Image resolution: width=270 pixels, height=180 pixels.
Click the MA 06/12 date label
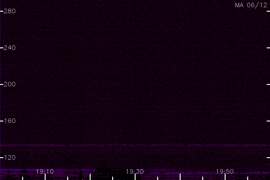pos(251,5)
